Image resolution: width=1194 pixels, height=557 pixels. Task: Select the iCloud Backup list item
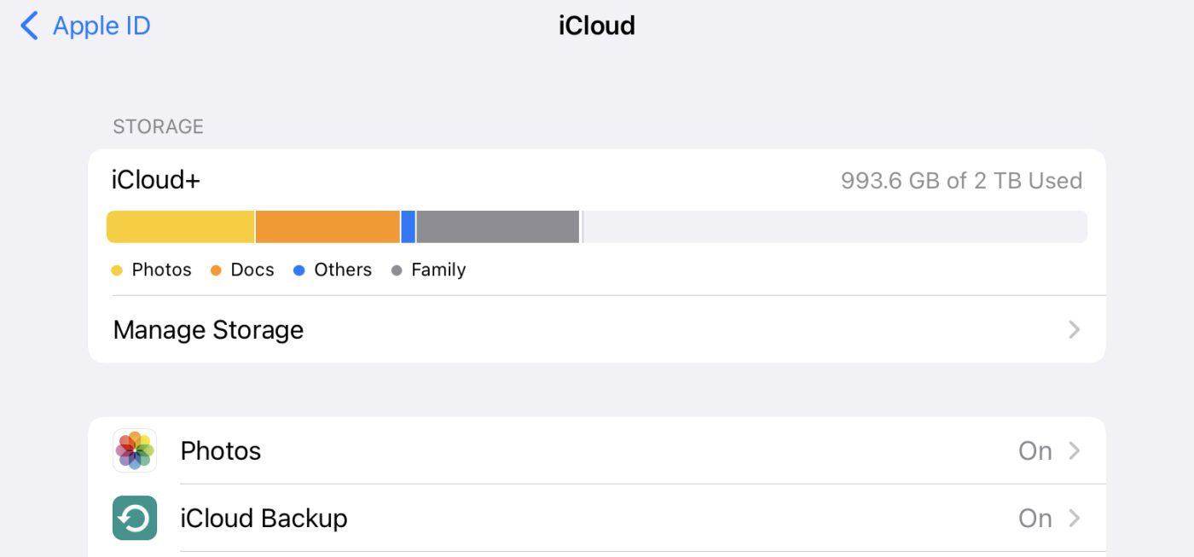point(264,518)
